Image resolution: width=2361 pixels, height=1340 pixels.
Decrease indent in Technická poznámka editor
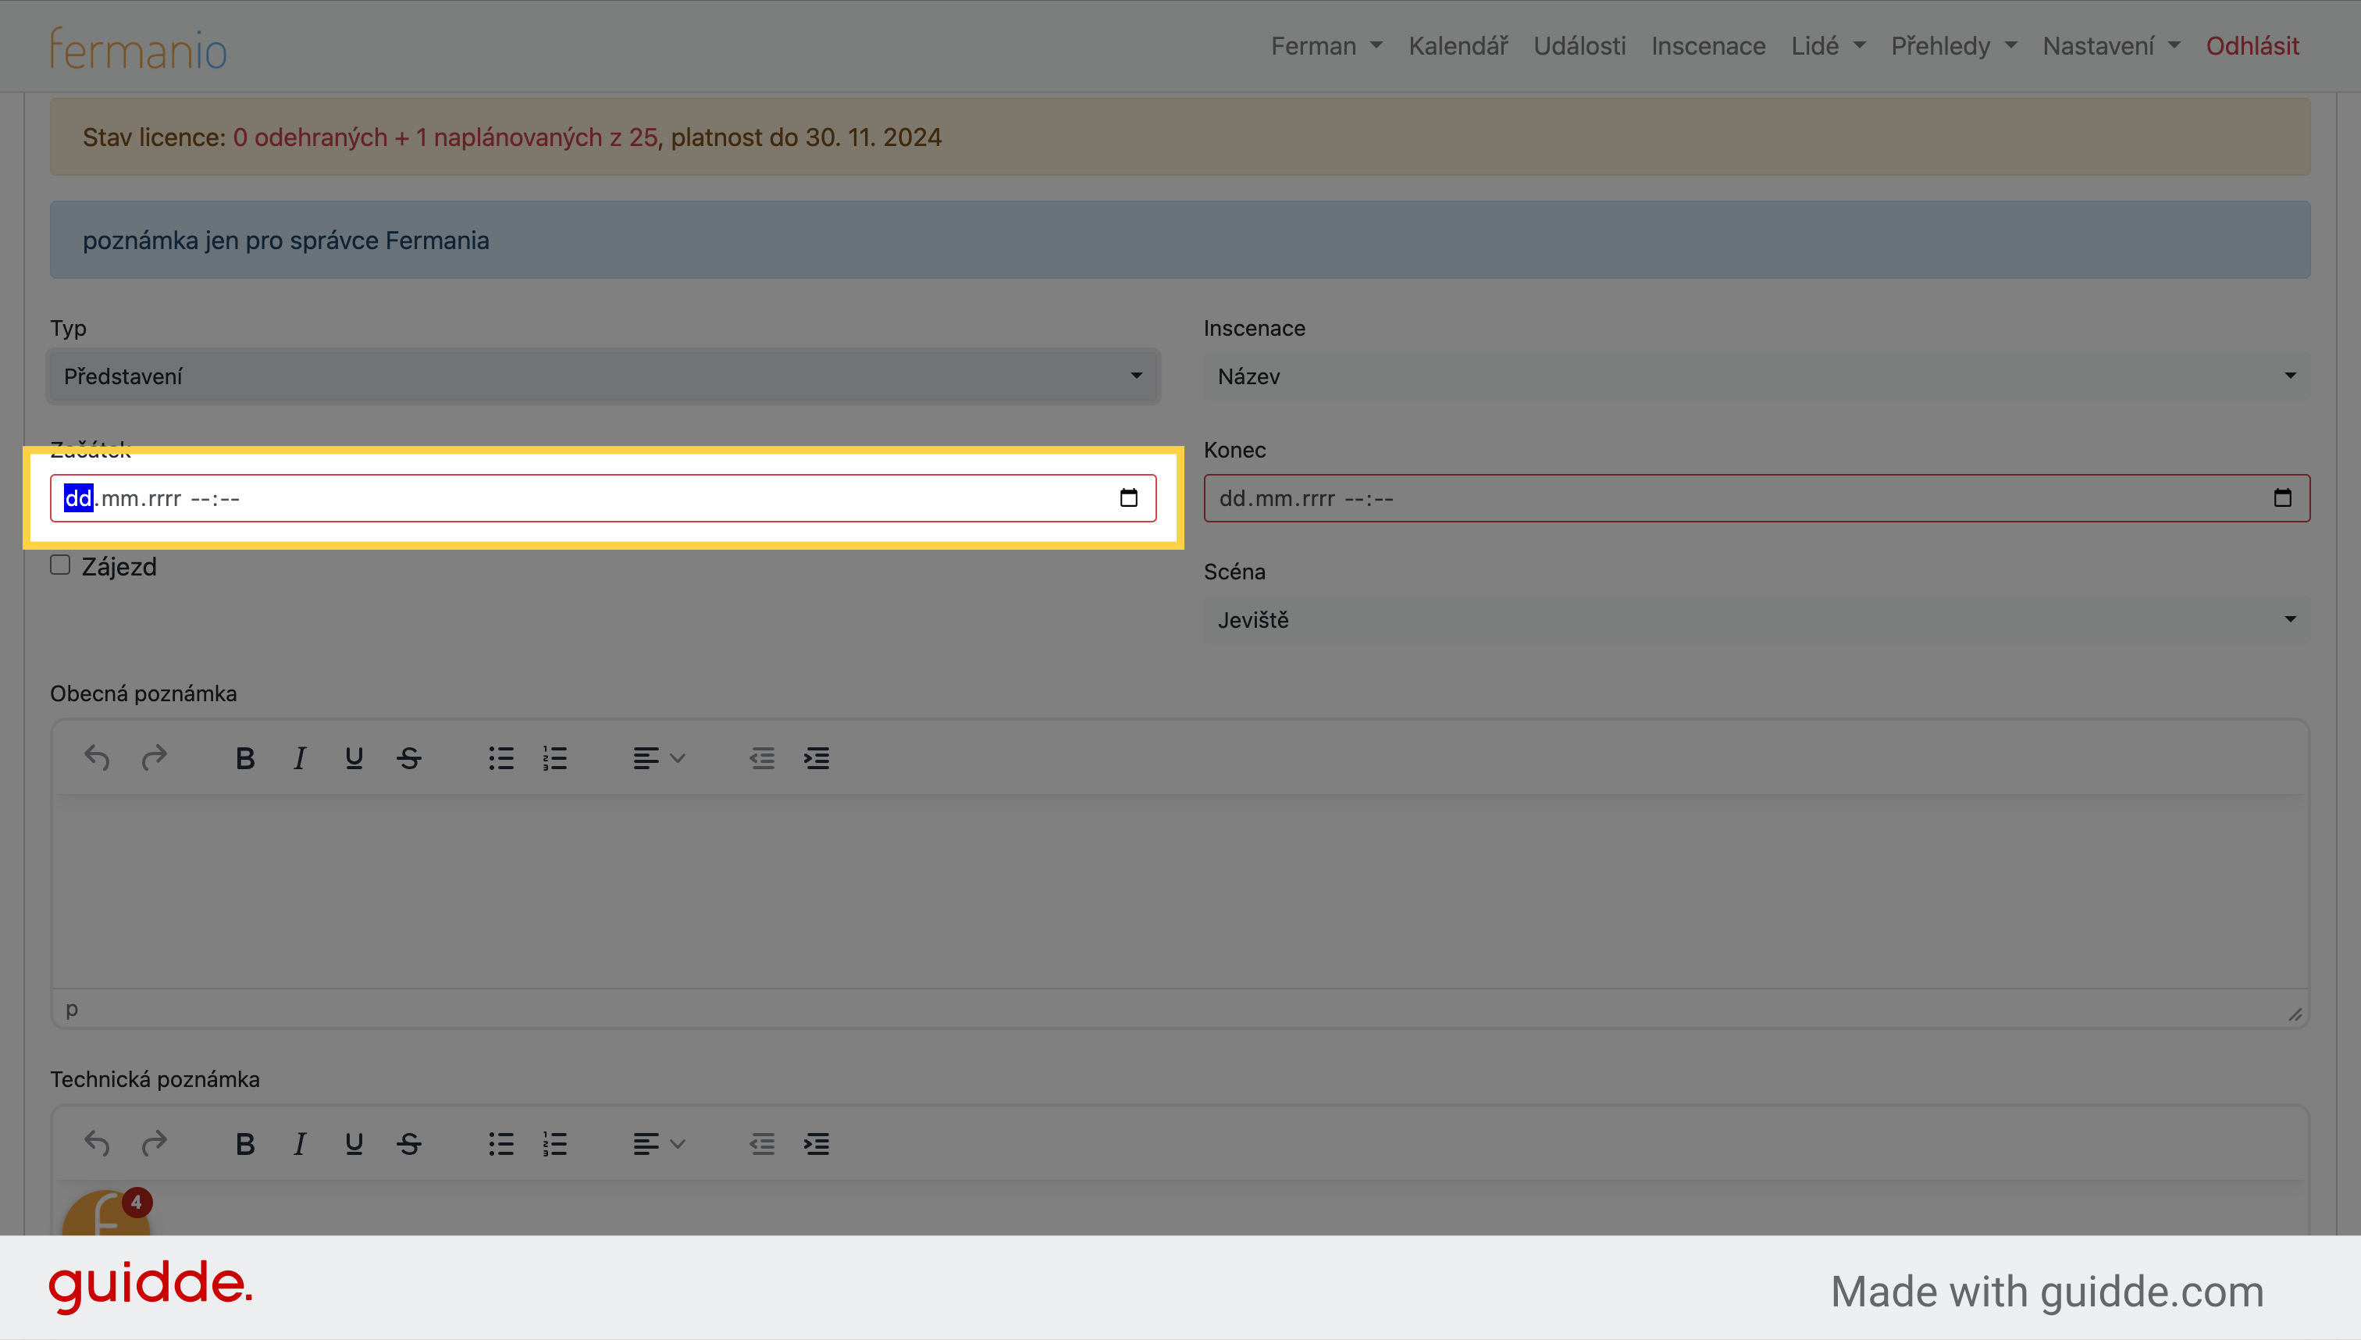click(x=762, y=1144)
